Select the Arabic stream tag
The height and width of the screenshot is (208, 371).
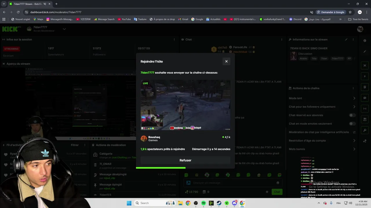coord(303,59)
